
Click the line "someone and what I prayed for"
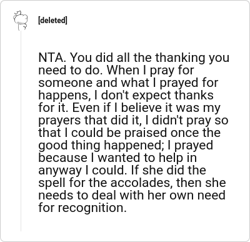click(128, 83)
